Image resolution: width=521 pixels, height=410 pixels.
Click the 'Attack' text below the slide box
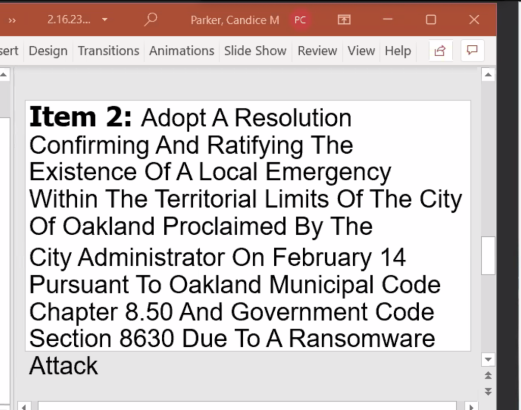point(64,366)
